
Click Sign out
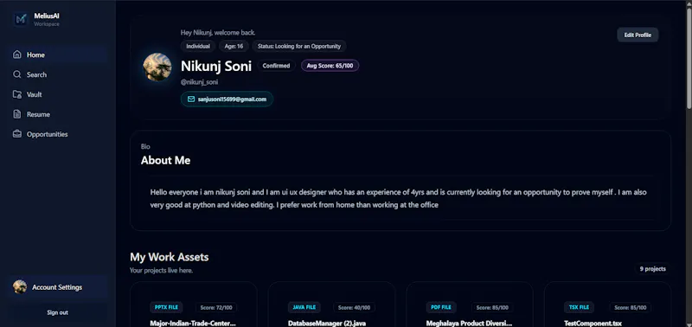[57, 312]
